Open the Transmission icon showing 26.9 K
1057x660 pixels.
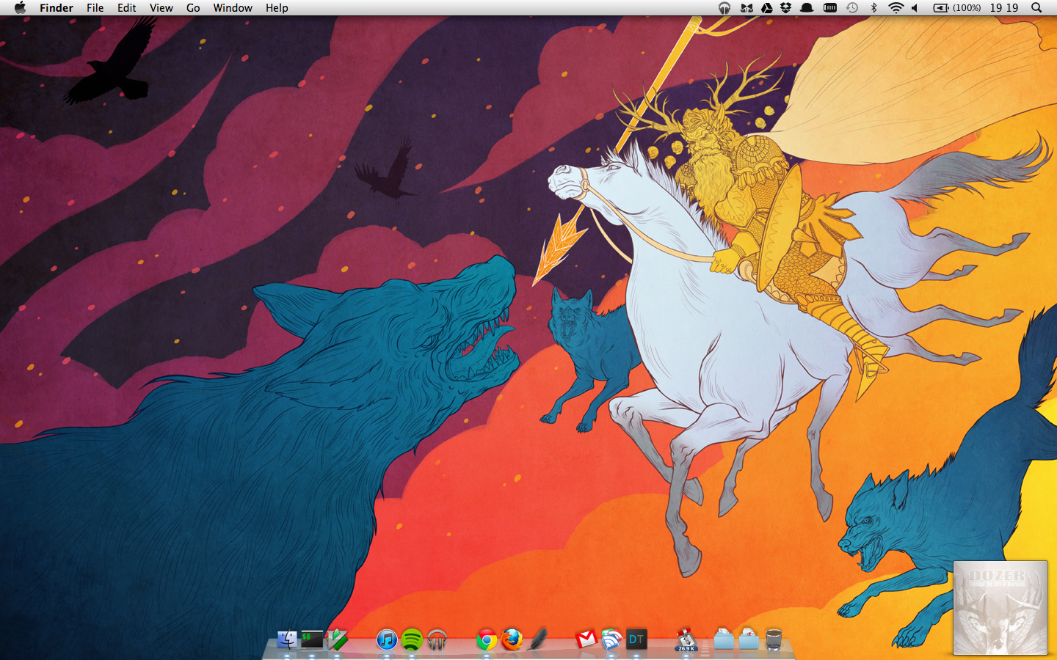pos(686,639)
